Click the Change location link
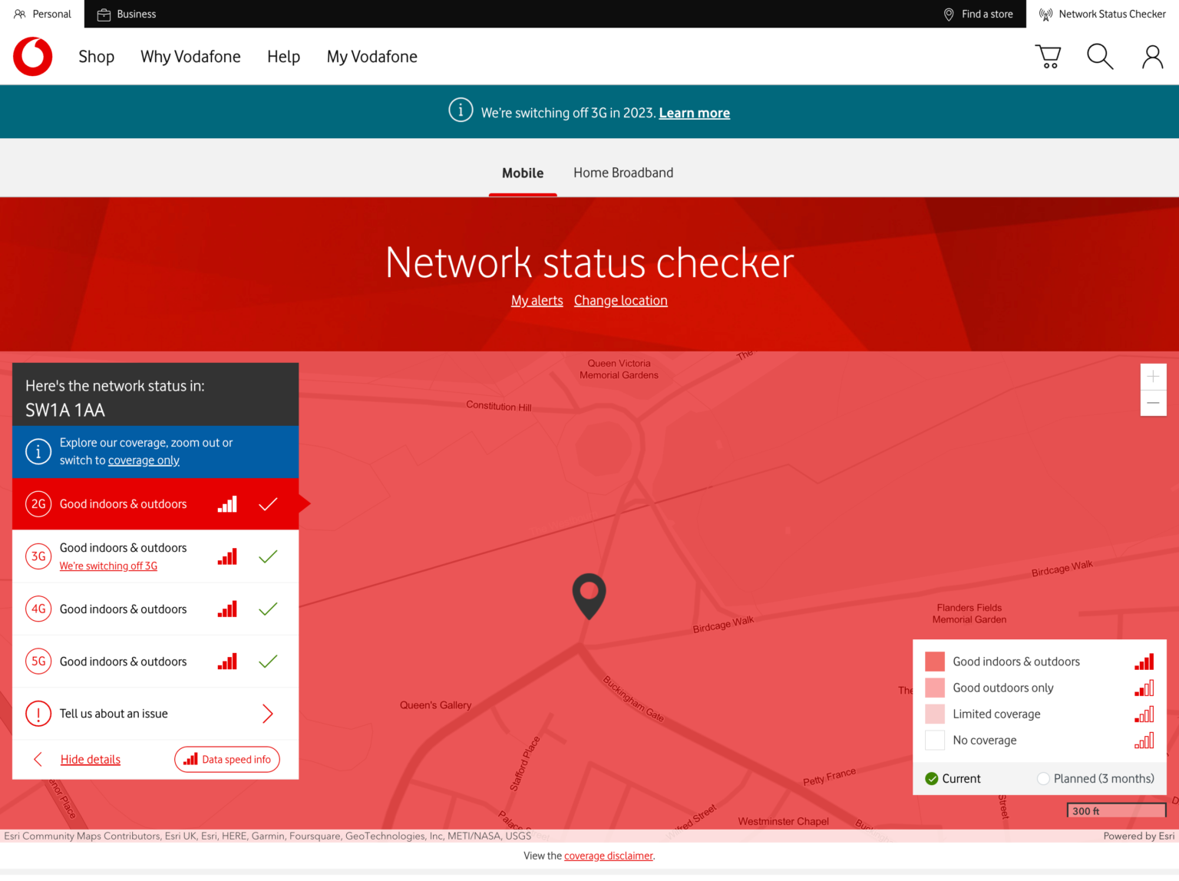1179x881 pixels. pos(620,300)
